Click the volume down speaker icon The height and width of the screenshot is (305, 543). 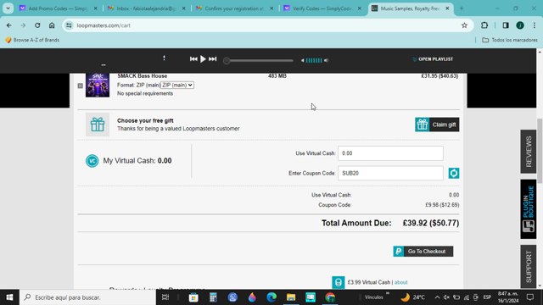(x=302, y=60)
